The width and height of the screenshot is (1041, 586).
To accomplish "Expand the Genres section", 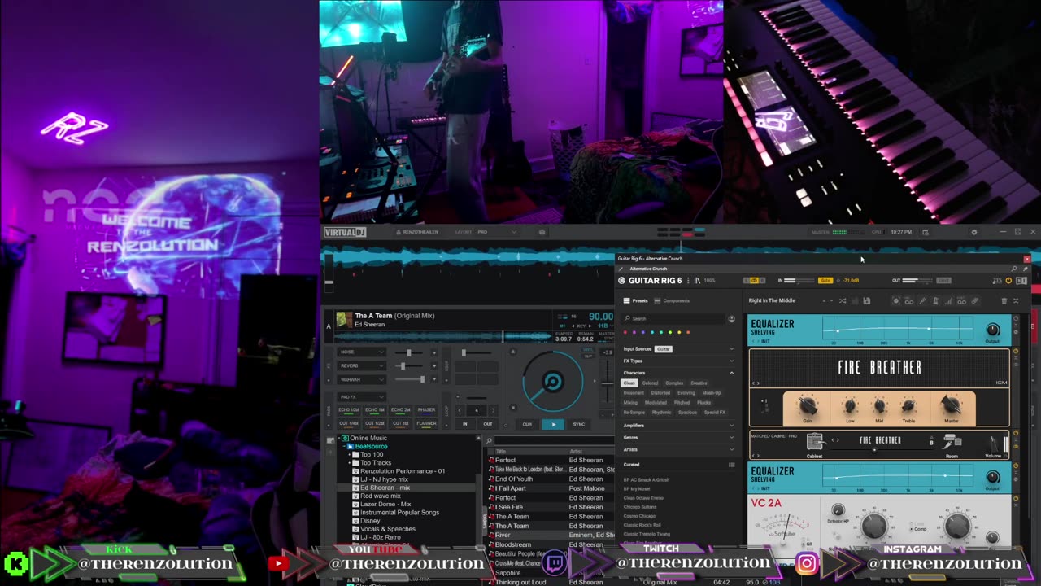I will [x=678, y=438].
